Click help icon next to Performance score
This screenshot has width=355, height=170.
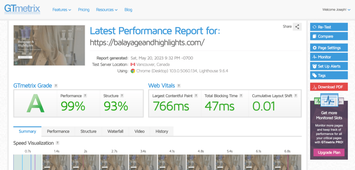click(x=85, y=96)
